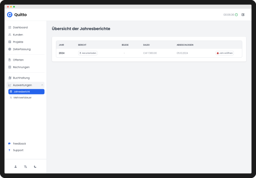Viewport: 256px width, 178px height.
Task: Click the JAHR column header
Action: (61, 45)
